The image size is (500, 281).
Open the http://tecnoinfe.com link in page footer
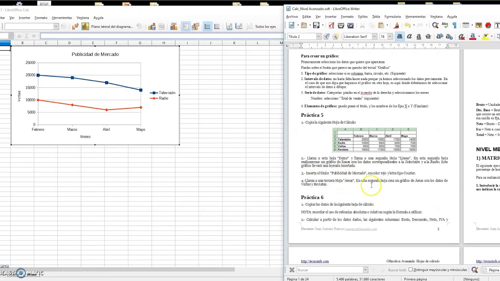click(x=315, y=261)
